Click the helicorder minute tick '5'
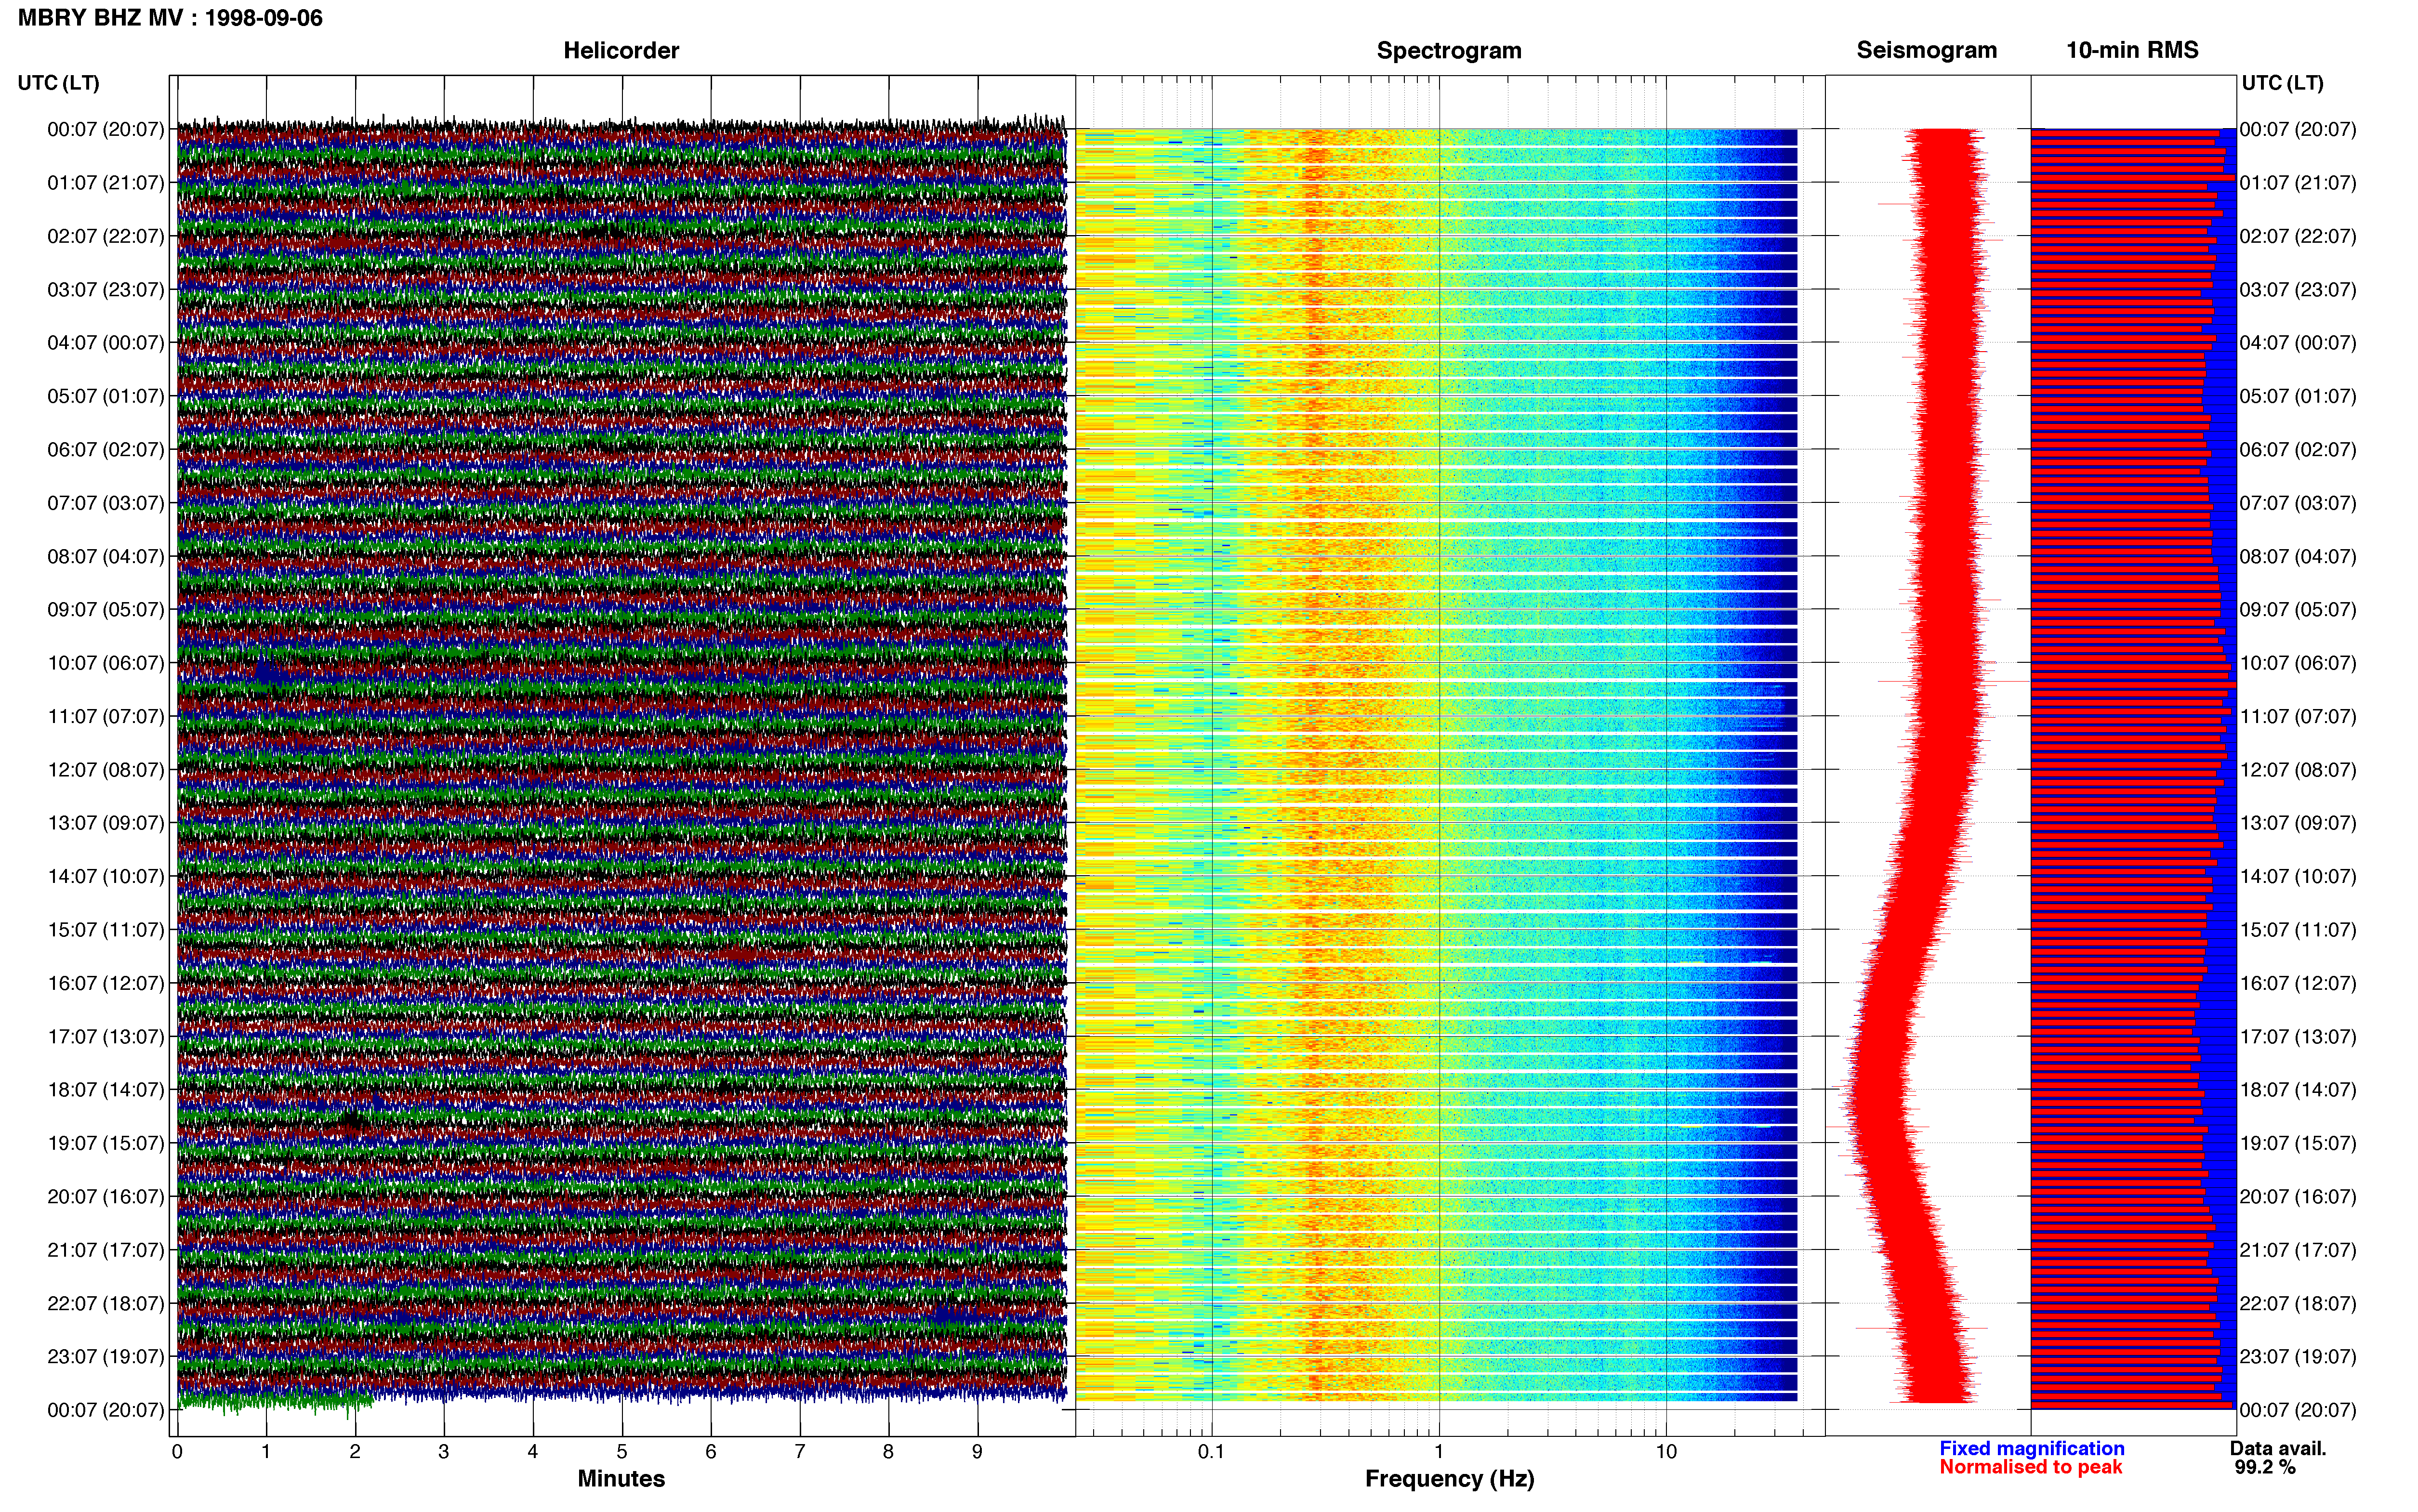 point(622,1452)
